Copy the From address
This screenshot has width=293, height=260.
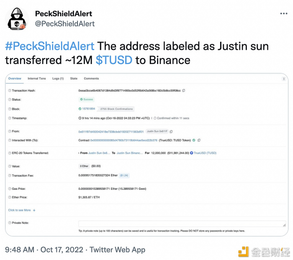(x=171, y=131)
